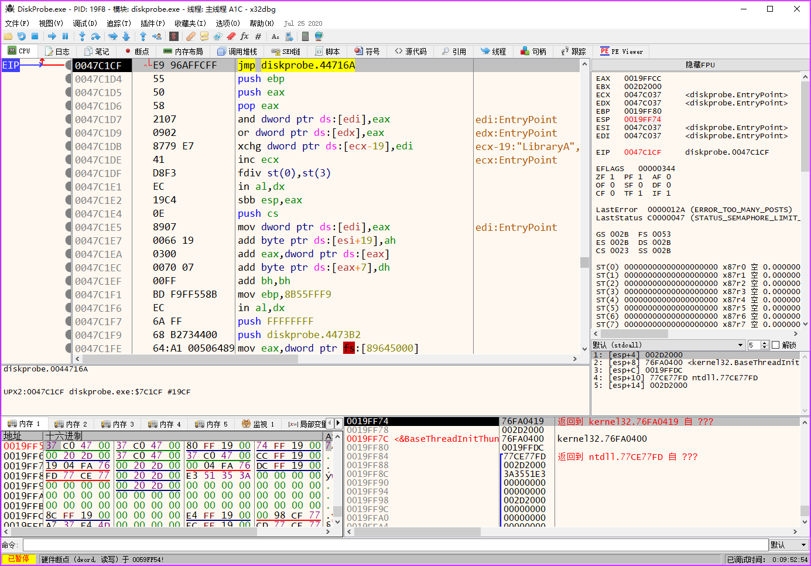This screenshot has width=811, height=566.
Task: Open the 调用堆栈 tab
Action: [237, 52]
